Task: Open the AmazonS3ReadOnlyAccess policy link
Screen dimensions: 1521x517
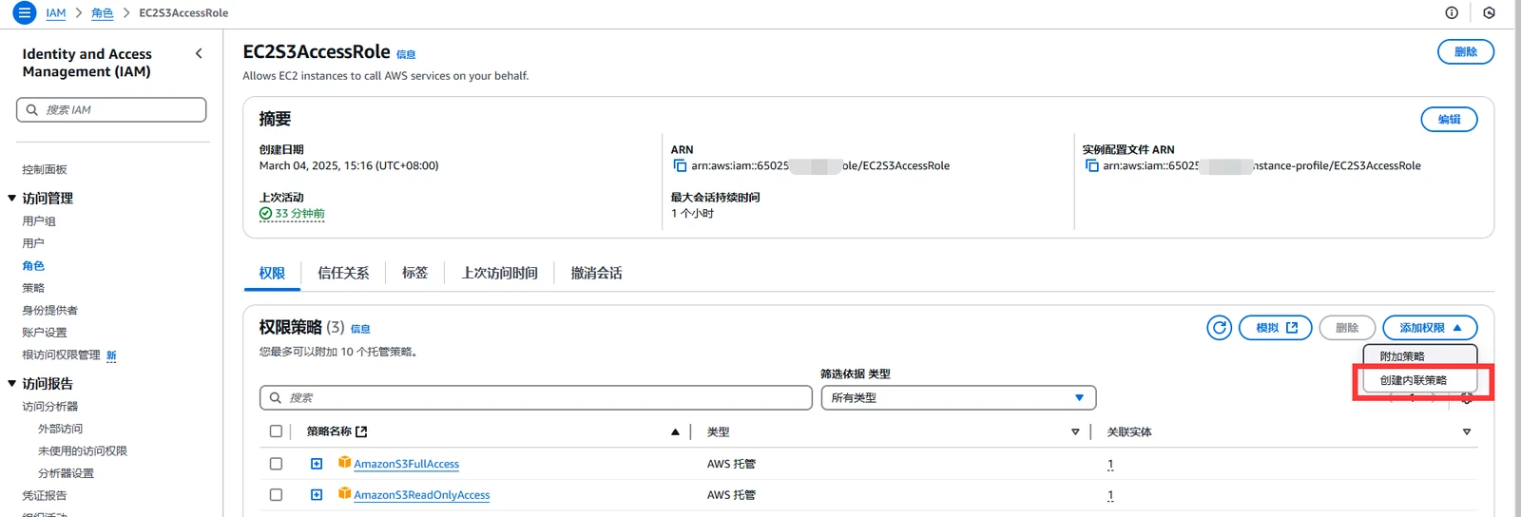Action: [421, 495]
